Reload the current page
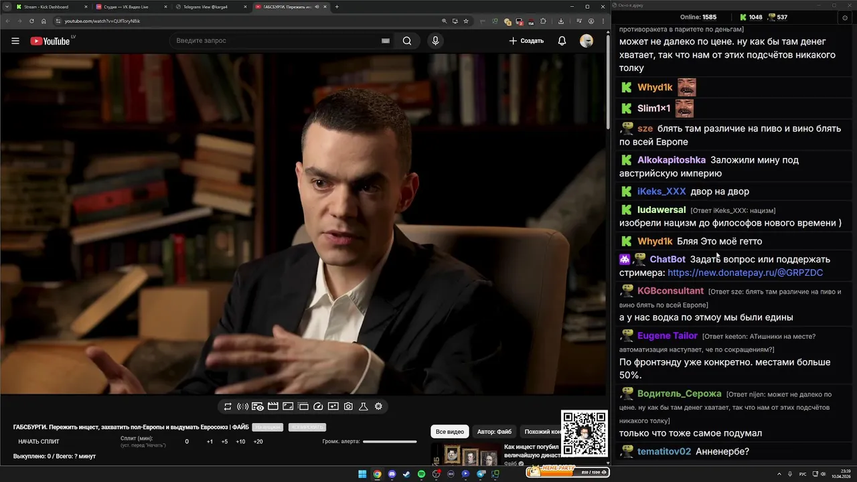This screenshot has height=482, width=857. (x=31, y=21)
